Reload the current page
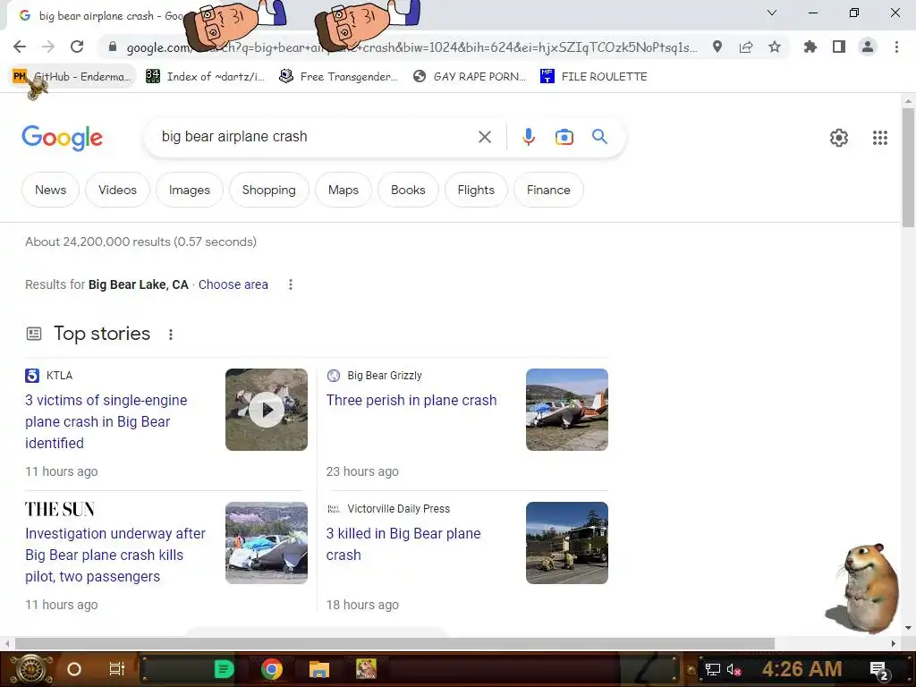Viewport: 916px width, 687px height. coord(77,47)
